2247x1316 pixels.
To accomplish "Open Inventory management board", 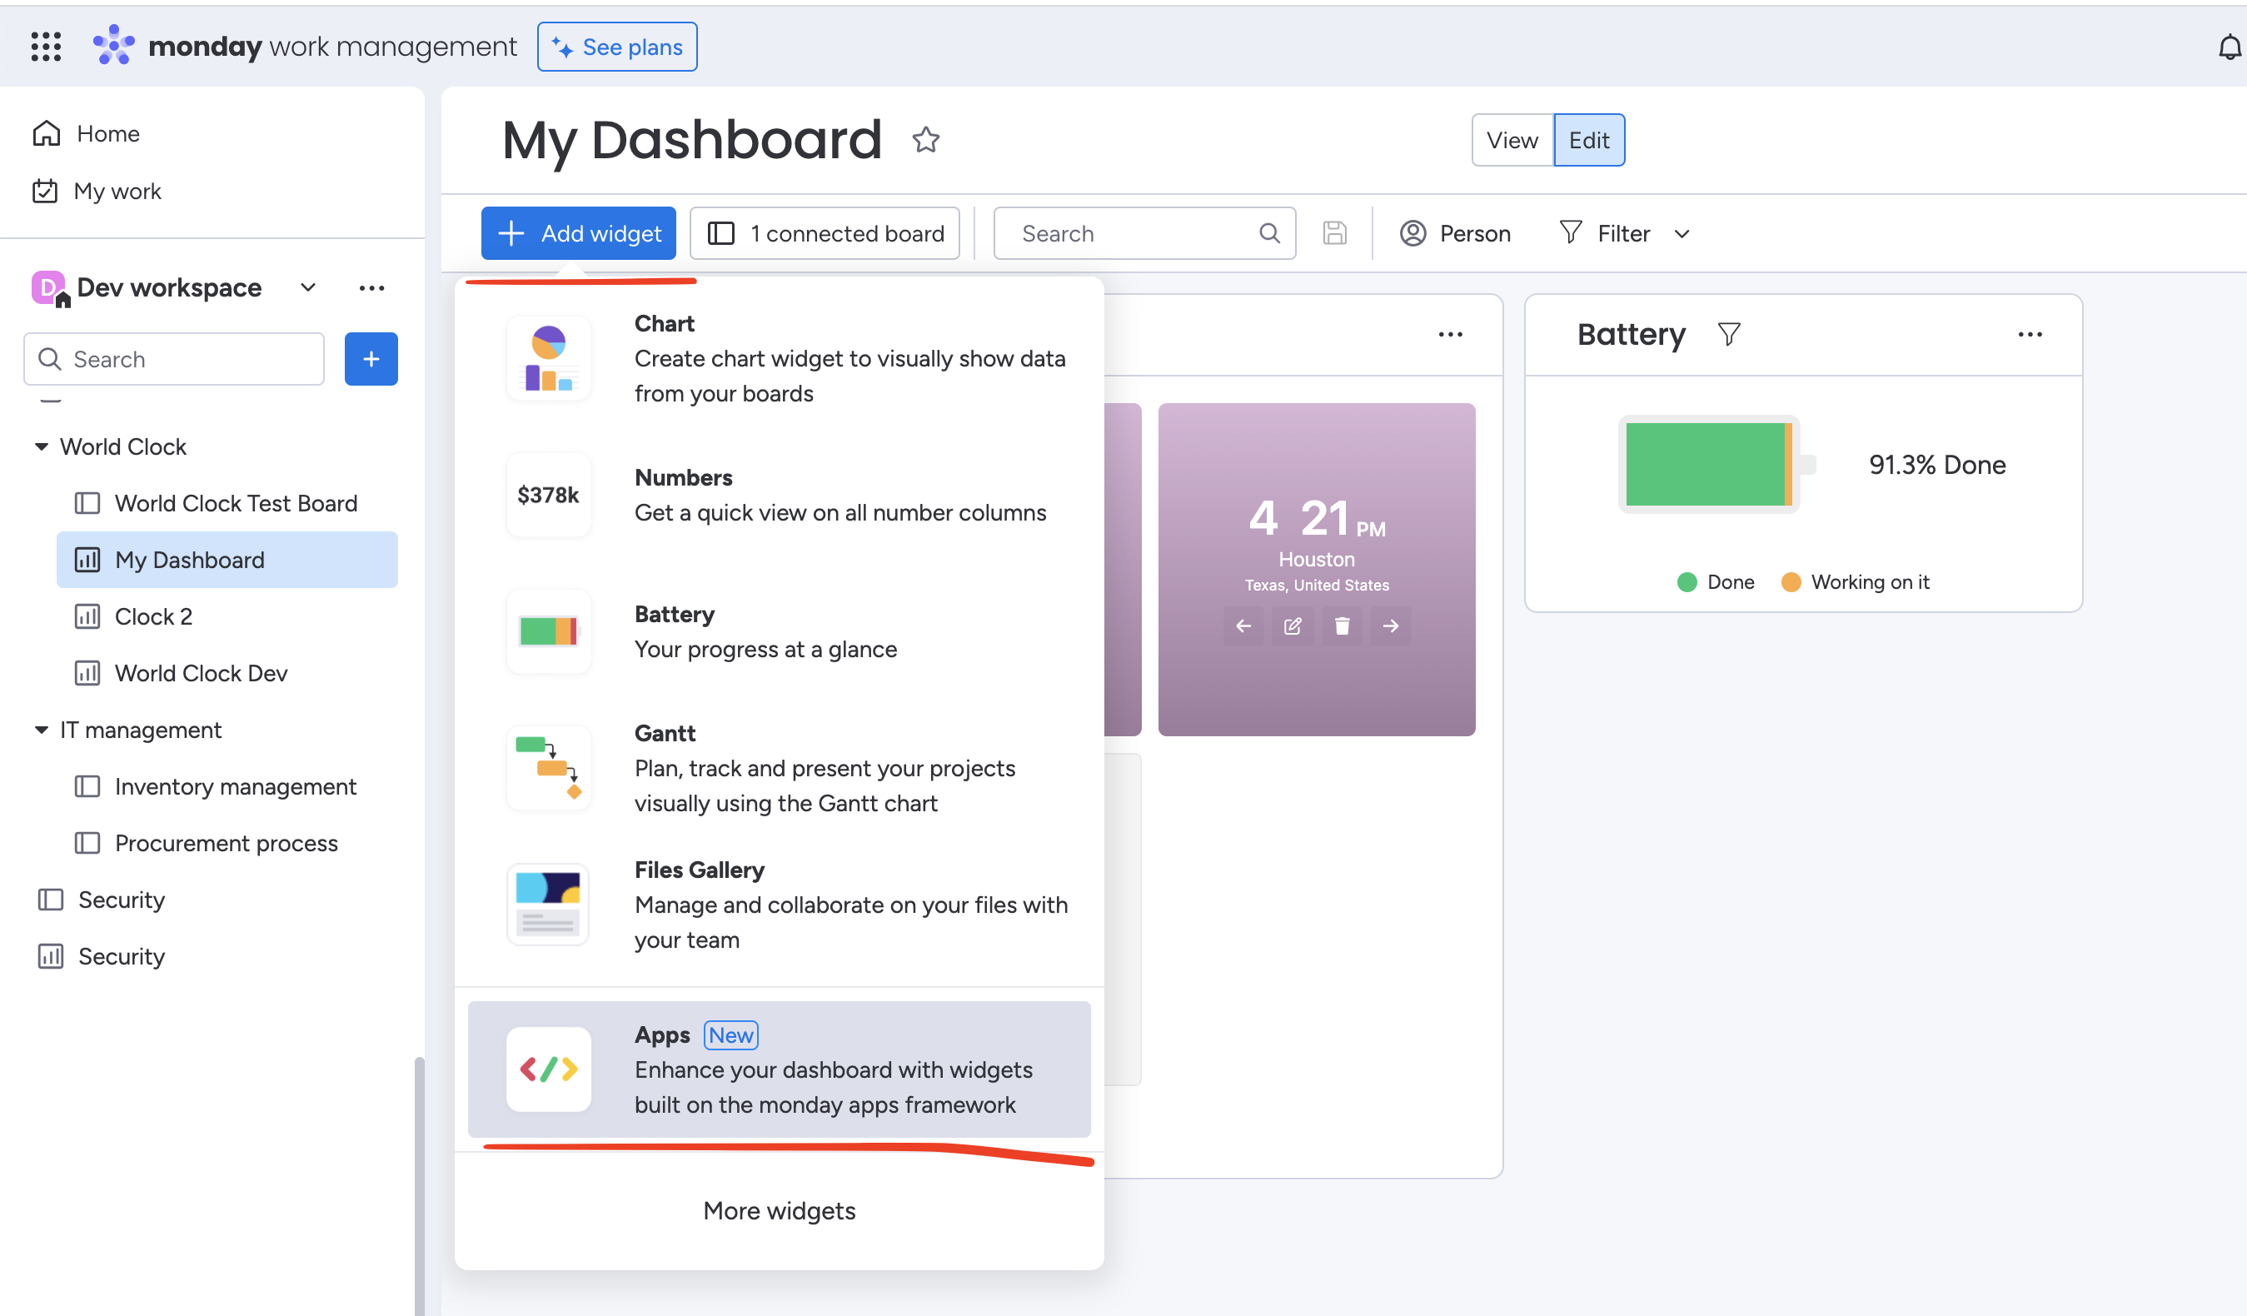I will pyautogui.click(x=227, y=786).
